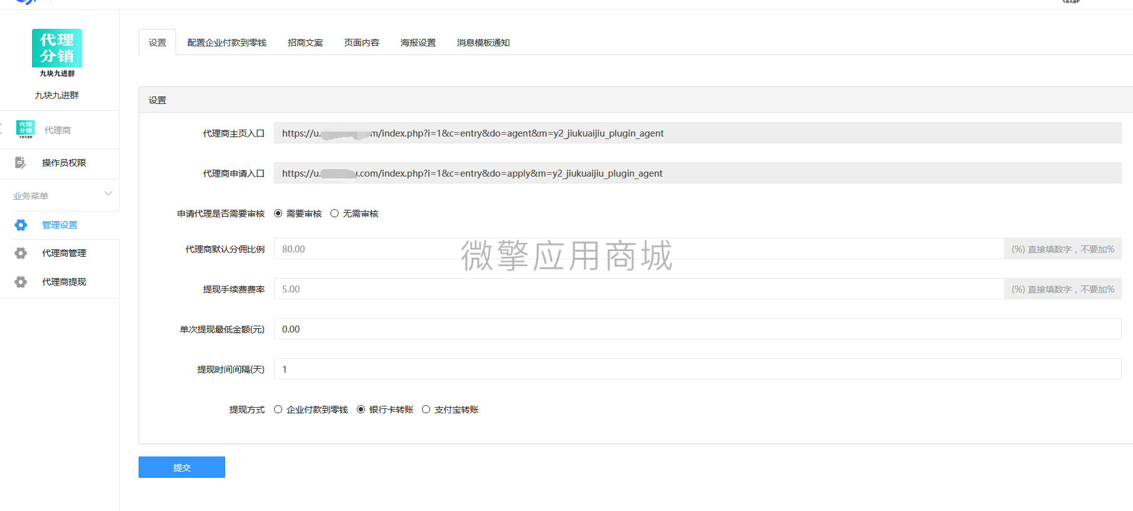Click the 申请代理是否需要审核 label
This screenshot has width=1133, height=511.
point(221,214)
